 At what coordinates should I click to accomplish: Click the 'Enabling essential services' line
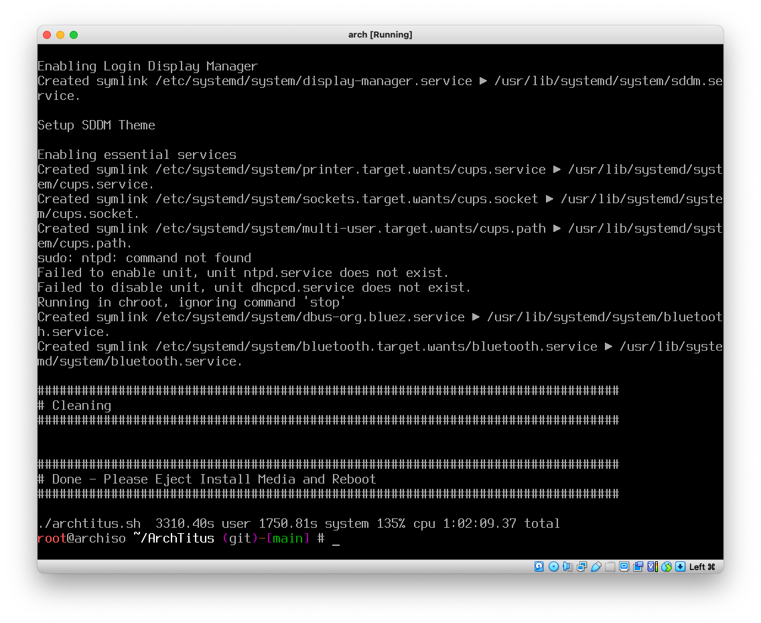coord(137,154)
